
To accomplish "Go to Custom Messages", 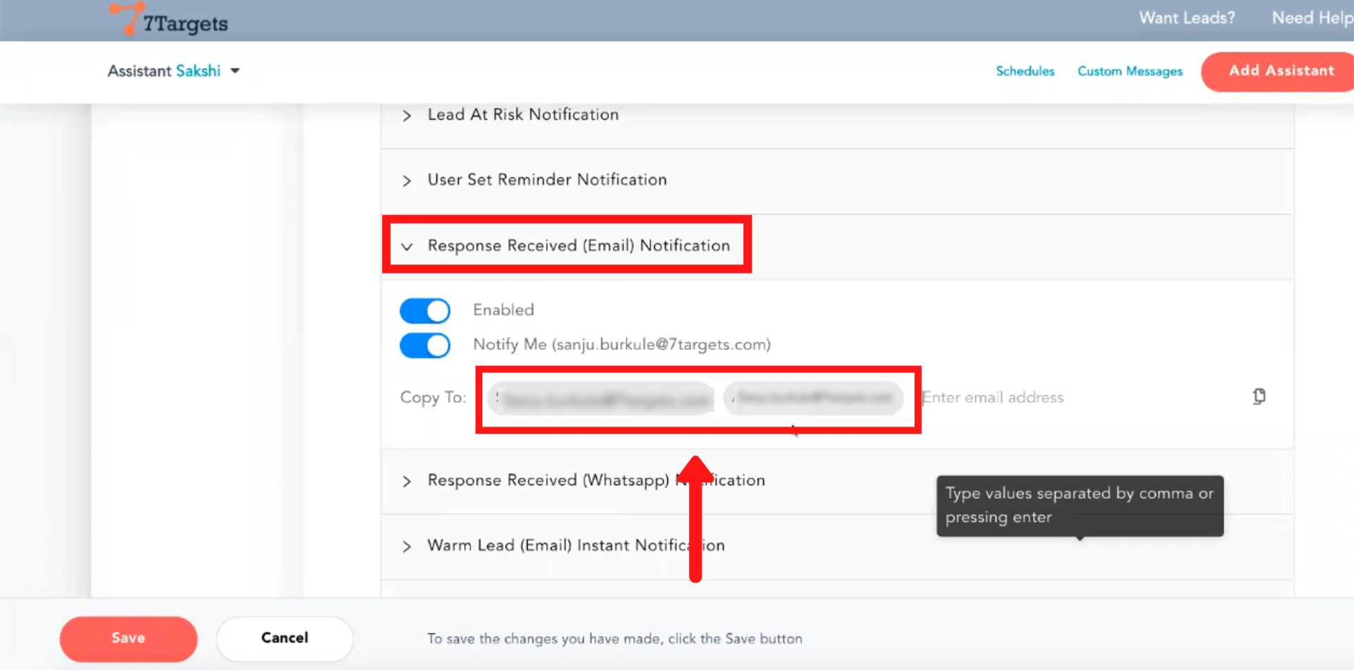I will pos(1130,71).
